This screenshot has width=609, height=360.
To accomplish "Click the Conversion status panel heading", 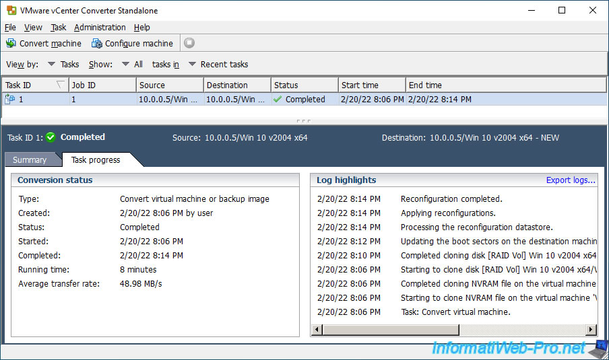I will [x=55, y=180].
